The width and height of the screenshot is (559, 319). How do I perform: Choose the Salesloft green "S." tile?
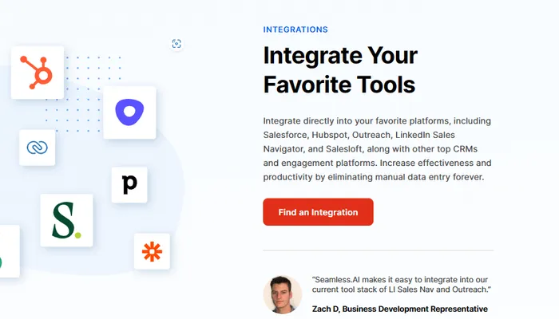(x=66, y=220)
